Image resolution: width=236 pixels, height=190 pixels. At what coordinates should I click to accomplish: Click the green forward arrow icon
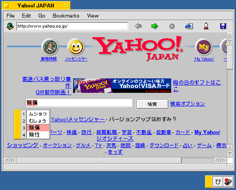155,26
